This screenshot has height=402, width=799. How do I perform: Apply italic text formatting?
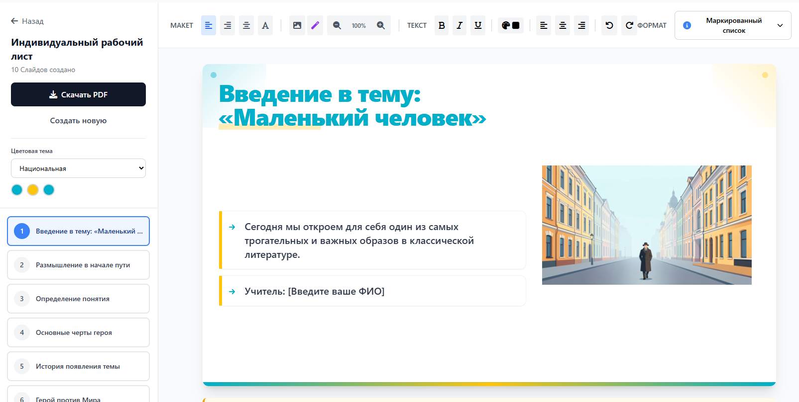(x=459, y=25)
